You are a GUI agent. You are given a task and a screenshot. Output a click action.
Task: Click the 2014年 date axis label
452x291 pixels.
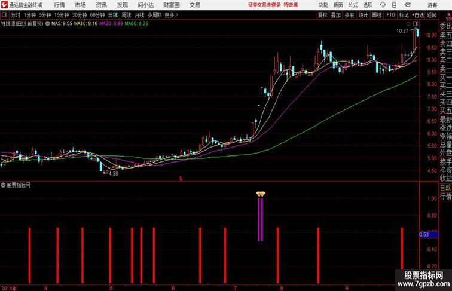click(x=8, y=288)
